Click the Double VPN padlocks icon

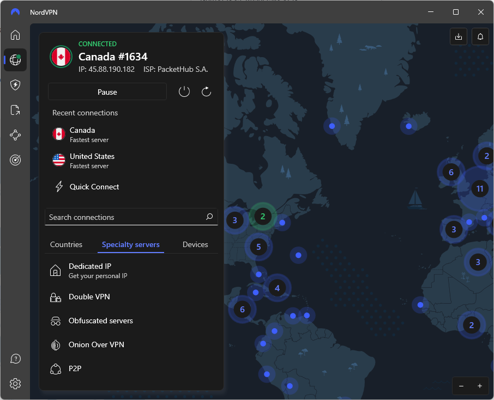coord(56,297)
